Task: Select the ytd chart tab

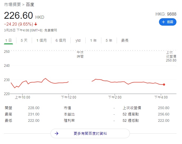Action: pyautogui.click(x=78, y=40)
